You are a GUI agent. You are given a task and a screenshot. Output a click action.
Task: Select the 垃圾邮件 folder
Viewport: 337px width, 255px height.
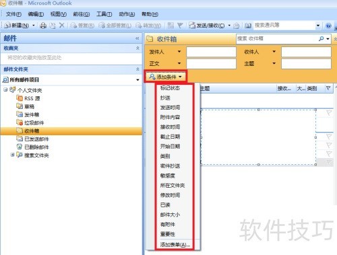click(30, 122)
